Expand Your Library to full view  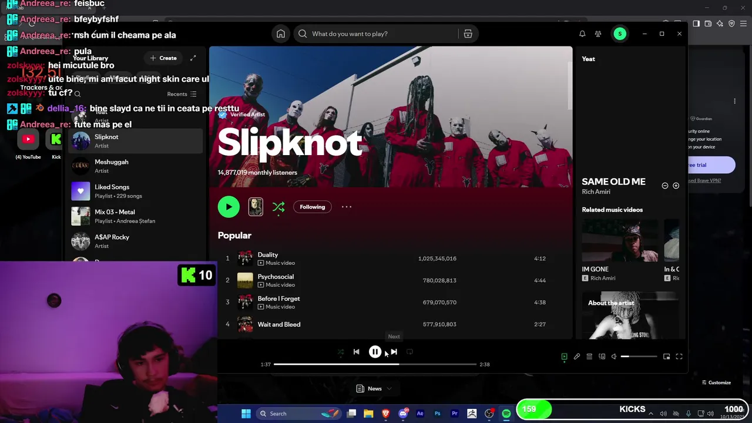point(193,58)
